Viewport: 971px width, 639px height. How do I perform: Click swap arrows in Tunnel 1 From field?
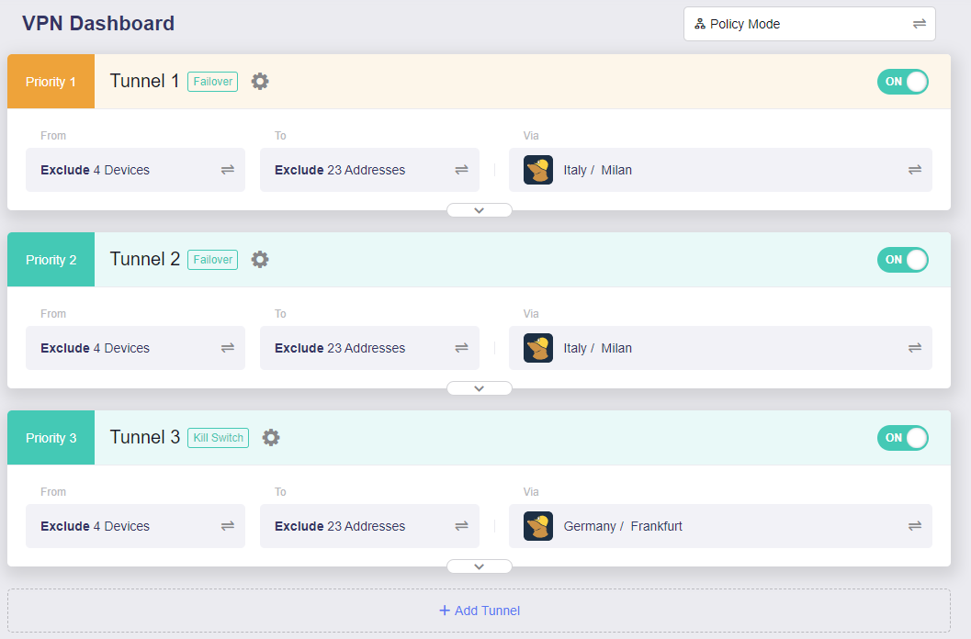(227, 170)
